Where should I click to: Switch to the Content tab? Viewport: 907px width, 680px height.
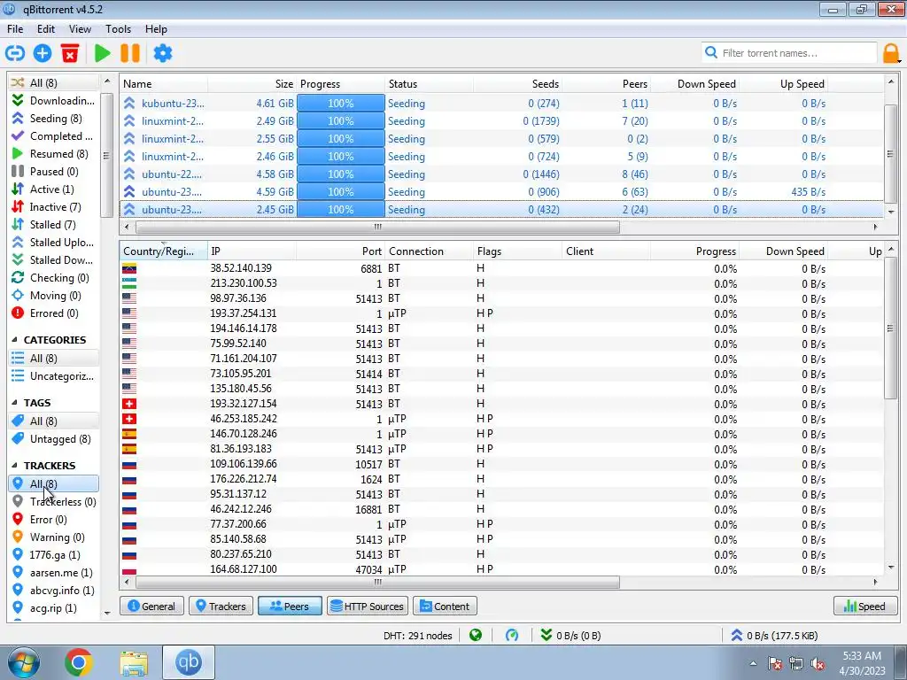(x=445, y=606)
